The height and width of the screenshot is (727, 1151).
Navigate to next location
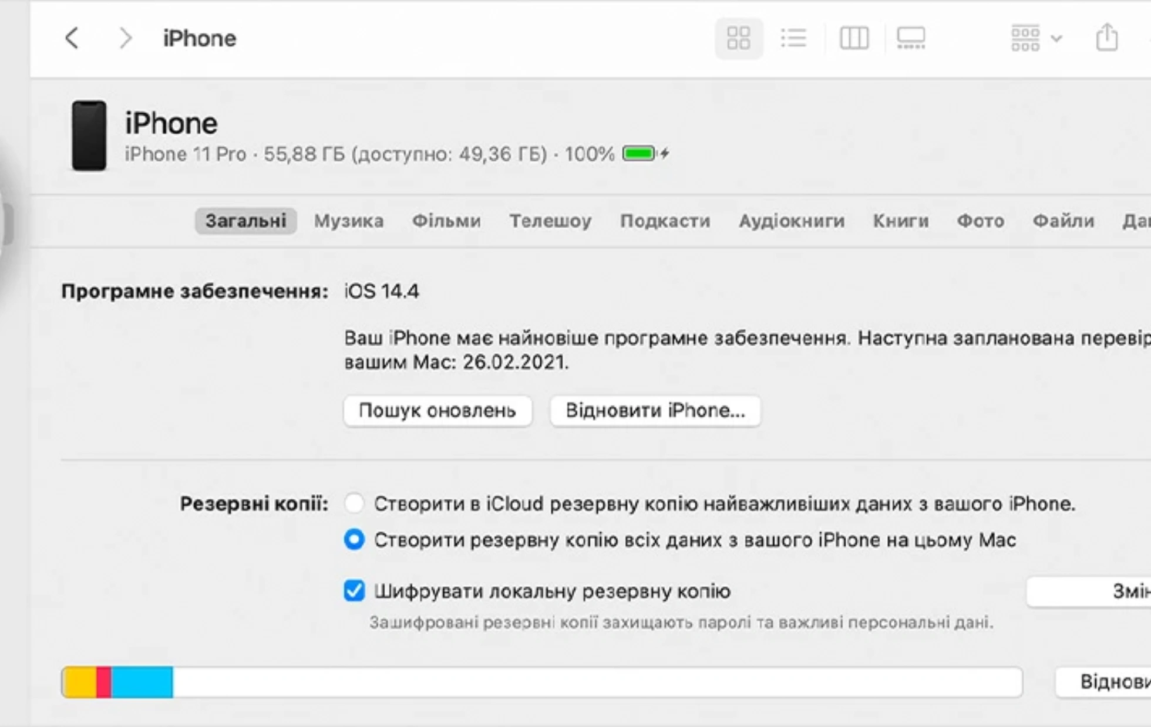coord(124,37)
